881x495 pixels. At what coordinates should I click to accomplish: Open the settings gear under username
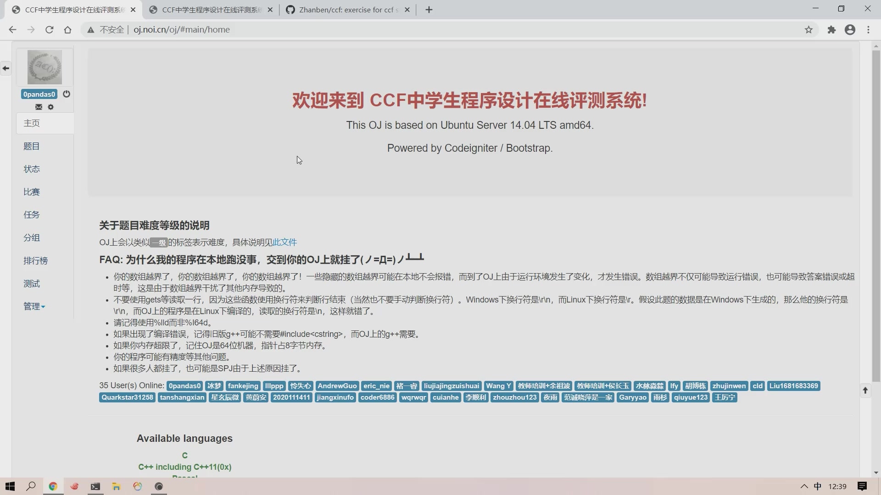click(x=51, y=107)
